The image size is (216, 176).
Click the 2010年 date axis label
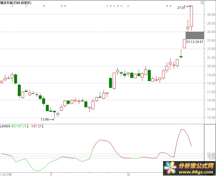(x=7, y=174)
